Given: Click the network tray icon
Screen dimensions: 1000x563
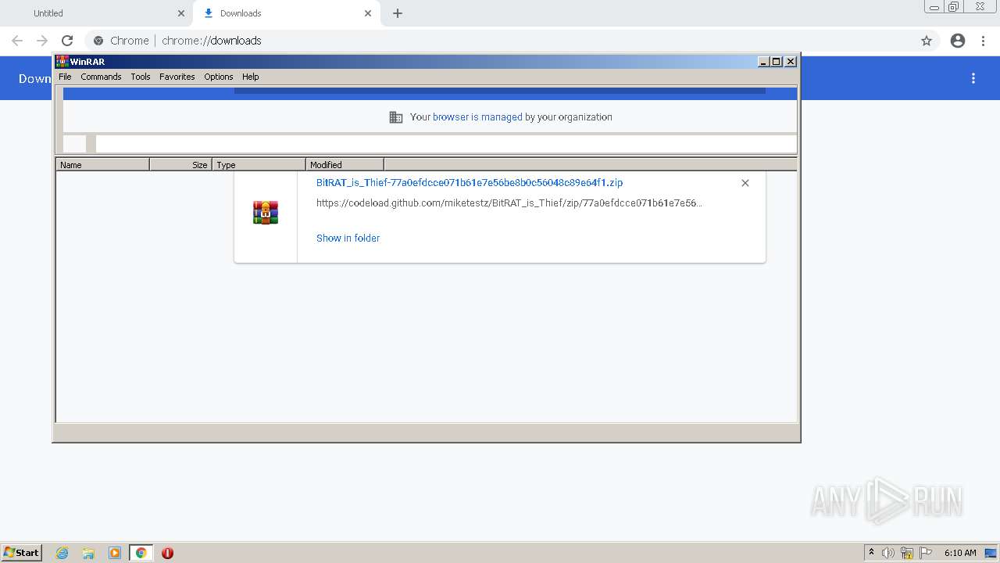Looking at the screenshot, I should click(x=907, y=553).
